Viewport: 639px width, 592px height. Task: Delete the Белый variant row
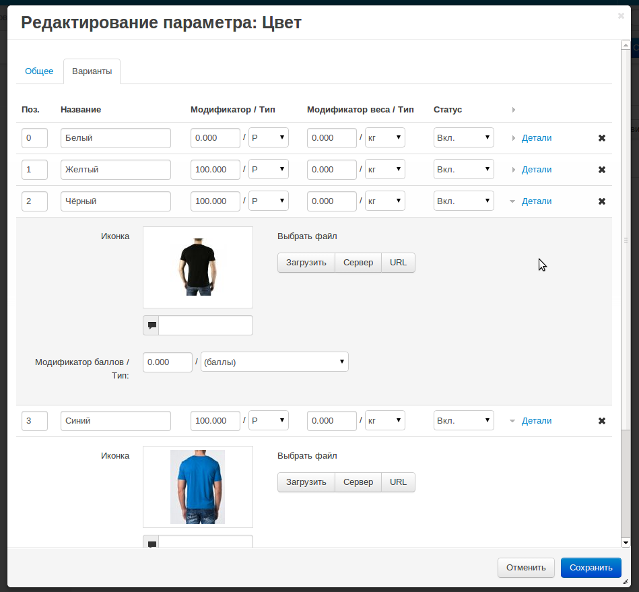click(x=602, y=138)
